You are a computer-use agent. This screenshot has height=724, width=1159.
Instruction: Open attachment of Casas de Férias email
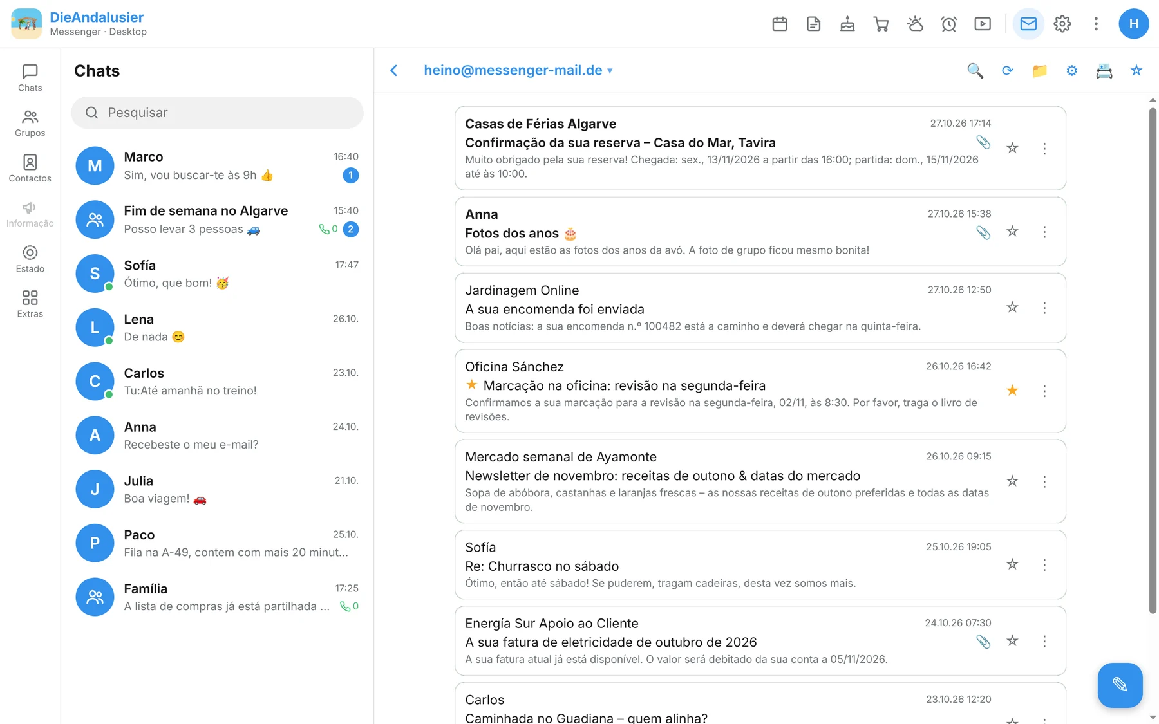983,142
